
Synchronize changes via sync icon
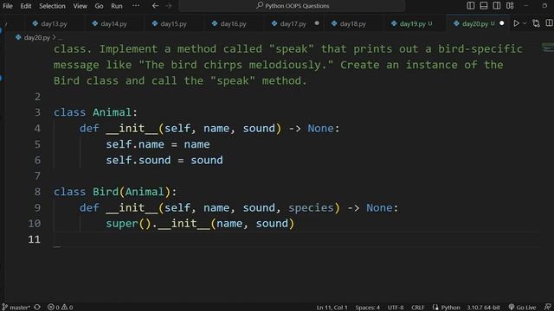point(37,308)
